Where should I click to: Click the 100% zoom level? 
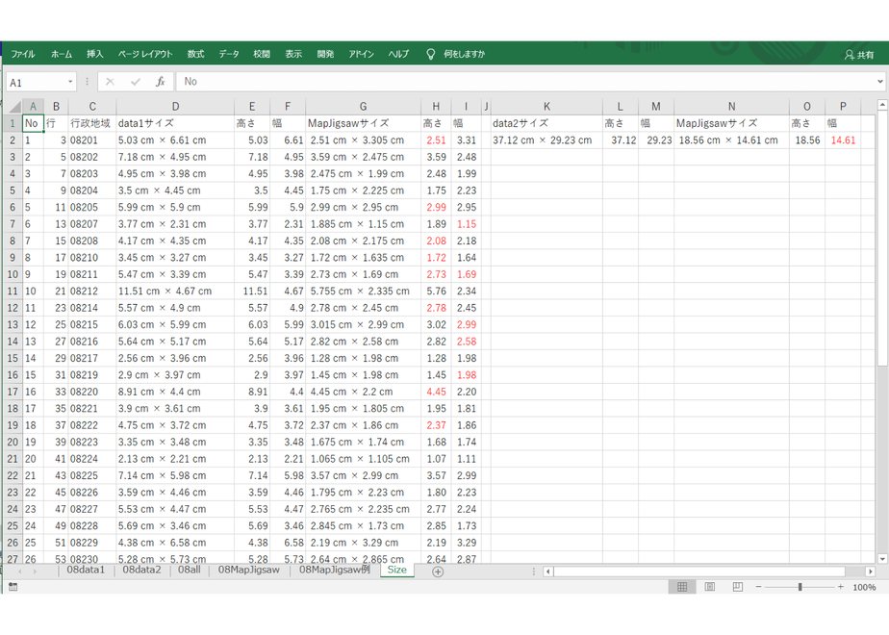tap(864, 587)
